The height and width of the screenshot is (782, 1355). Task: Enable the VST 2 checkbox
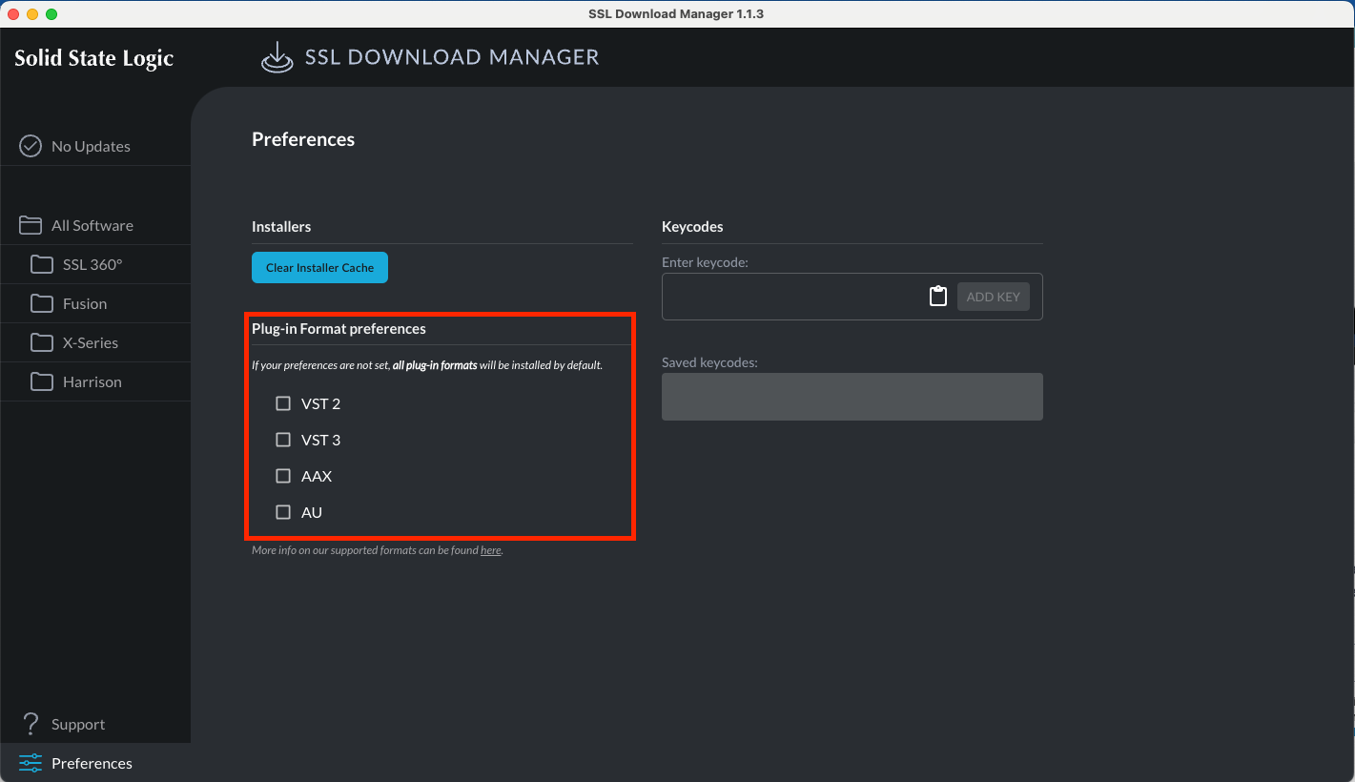283,403
